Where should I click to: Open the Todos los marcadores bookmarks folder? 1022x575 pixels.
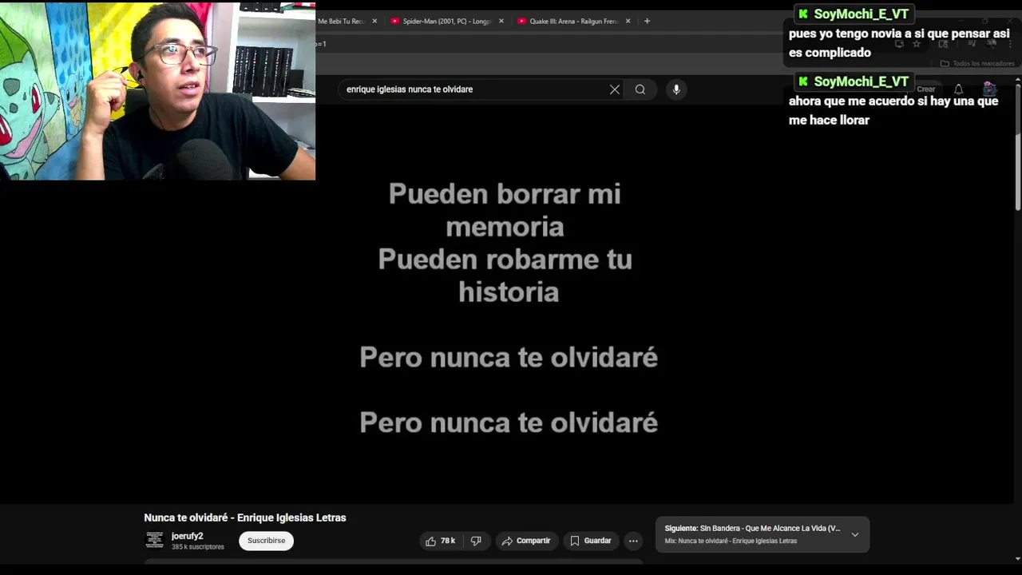(x=977, y=63)
